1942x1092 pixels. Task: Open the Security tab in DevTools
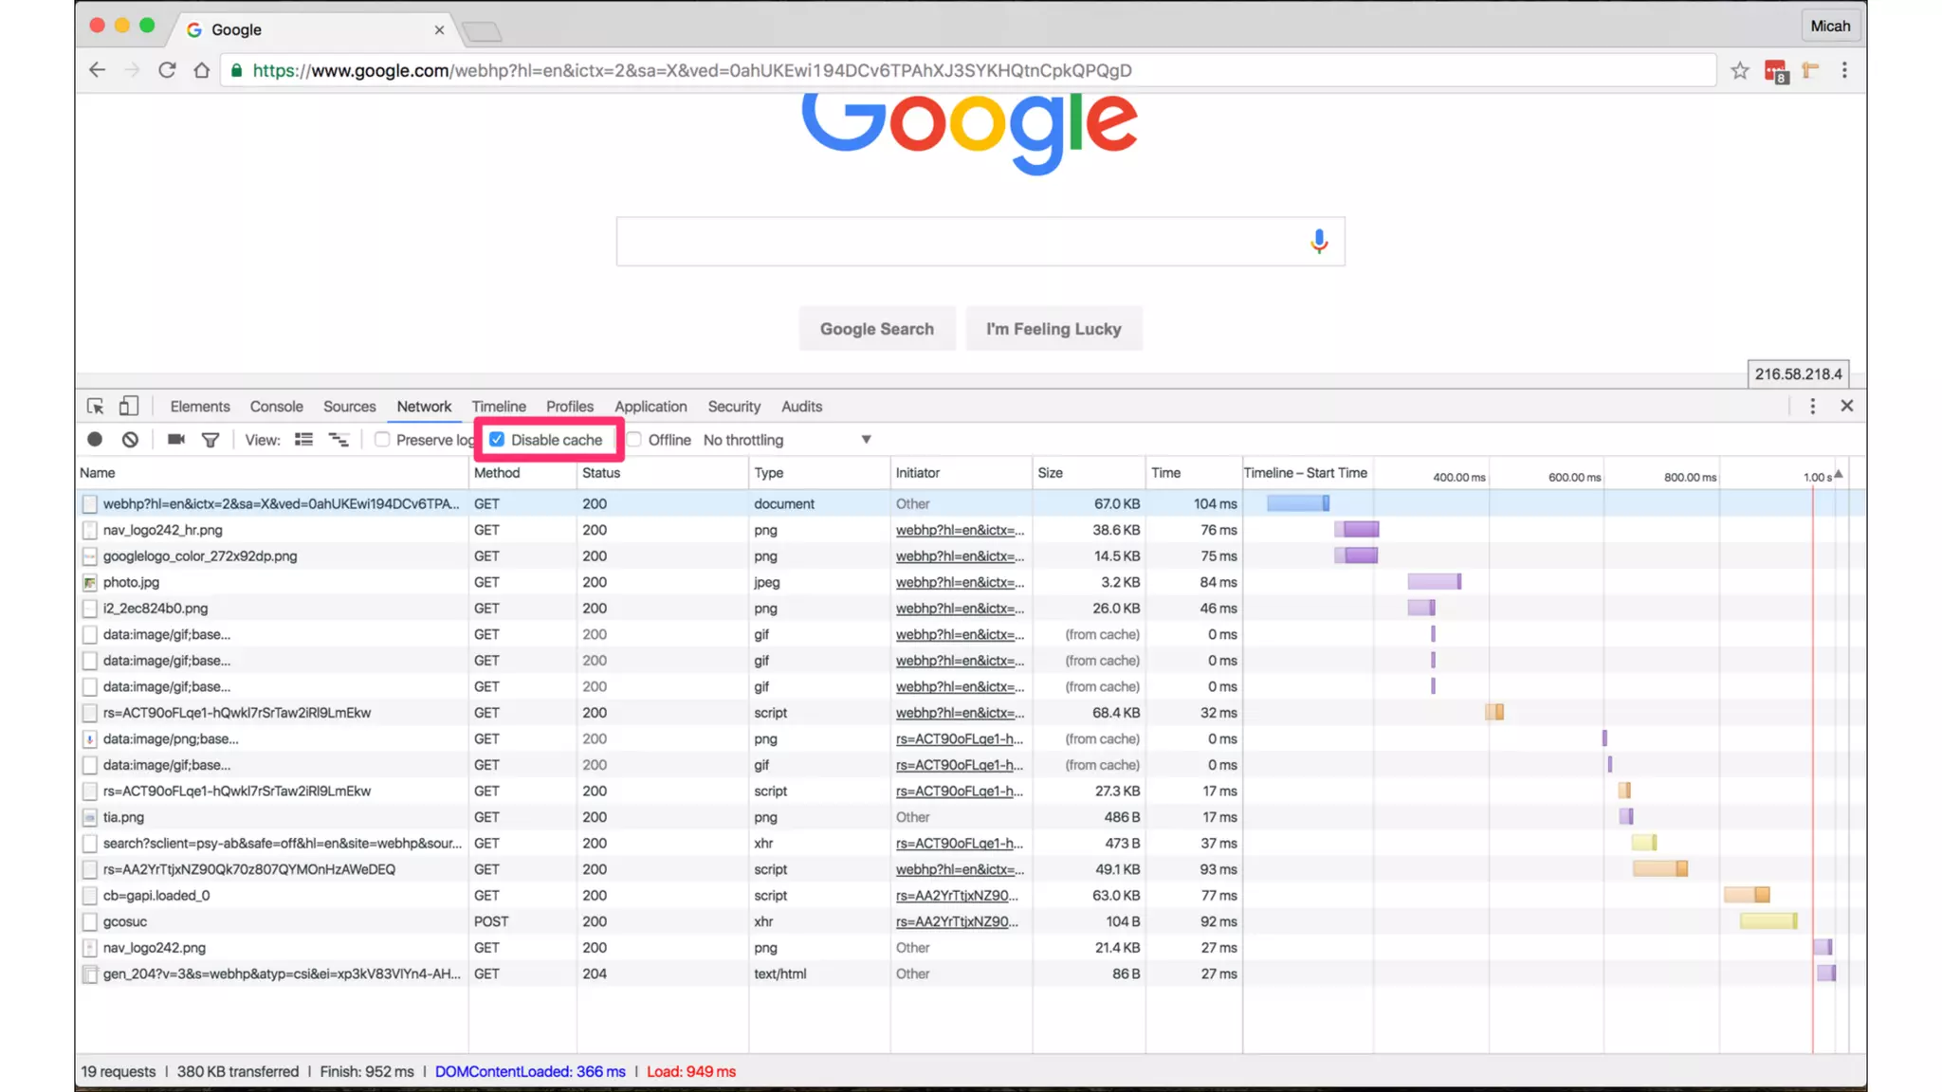click(x=733, y=407)
